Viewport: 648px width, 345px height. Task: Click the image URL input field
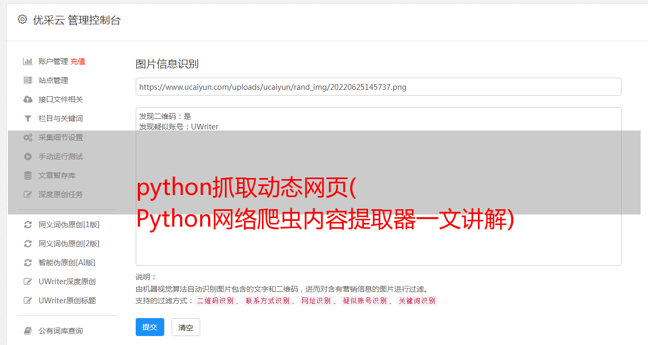click(378, 87)
